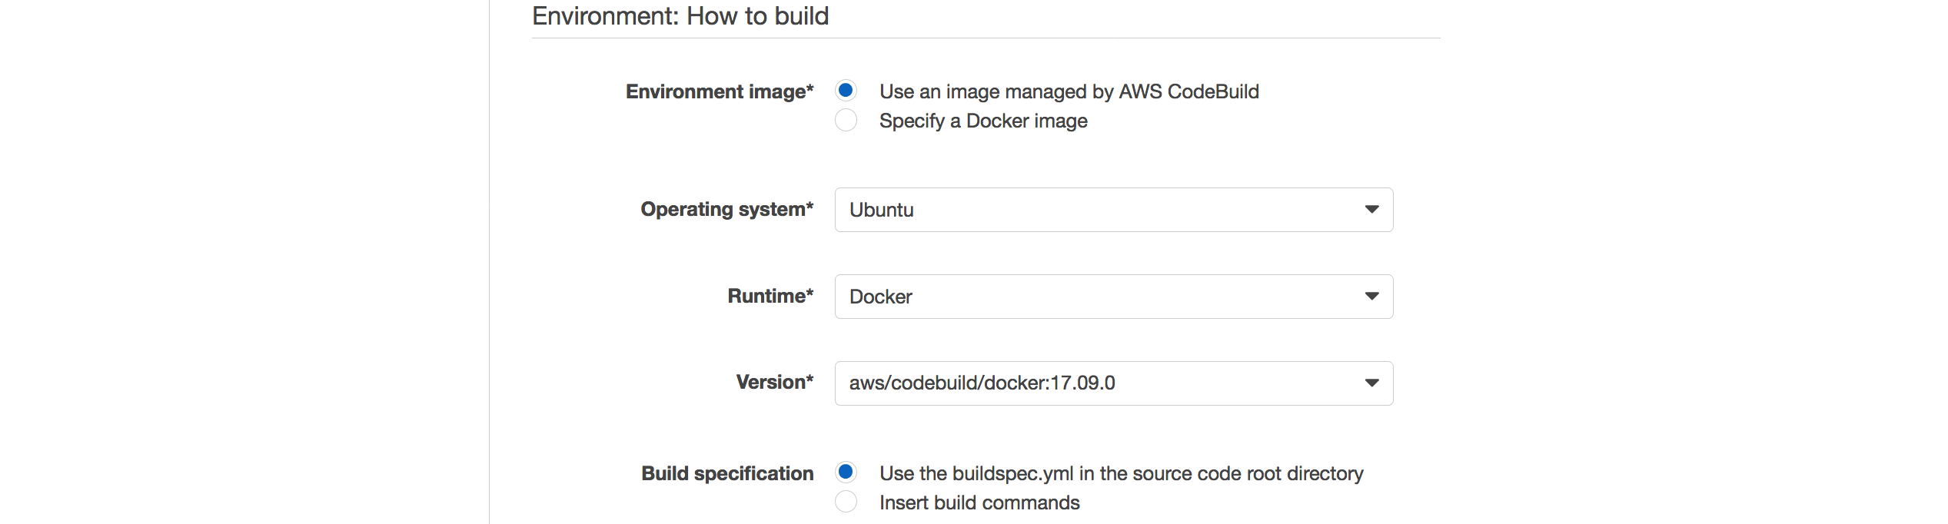Open the Runtime dropdown showing Docker

pos(1113,297)
